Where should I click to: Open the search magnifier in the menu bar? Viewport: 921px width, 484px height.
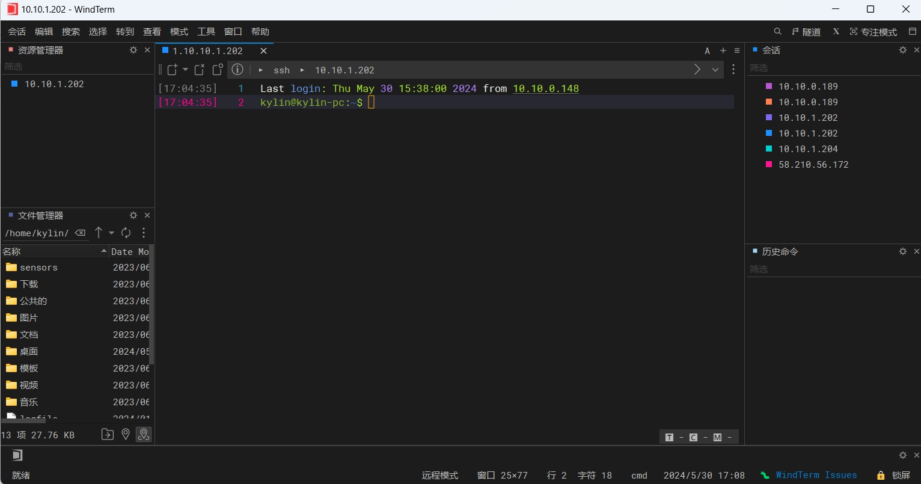777,32
